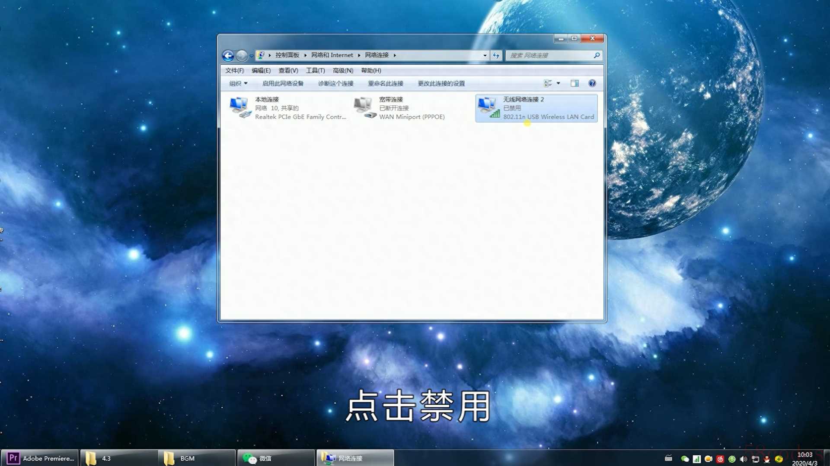The image size is (830, 466).
Task: Select the 本地连接 network adapter icon
Action: [x=240, y=108]
